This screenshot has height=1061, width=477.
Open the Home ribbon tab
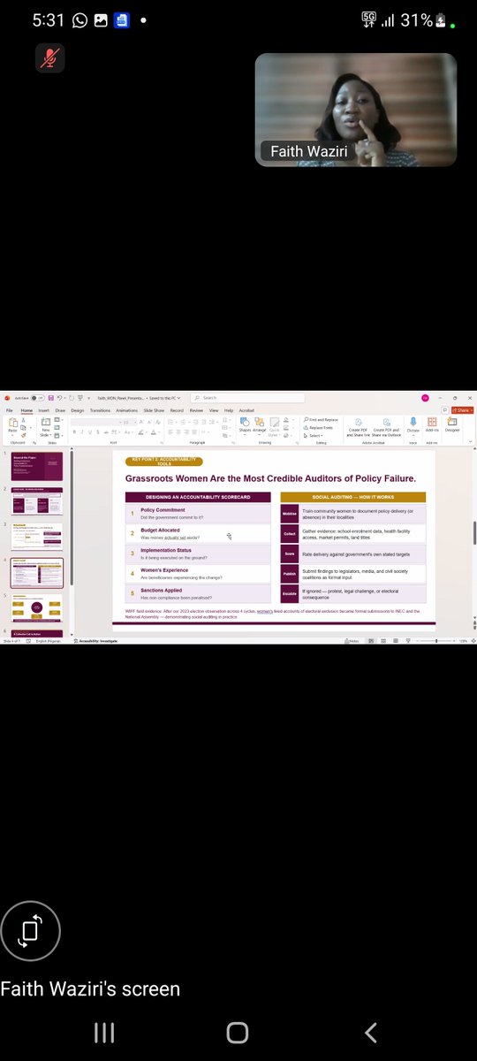coord(26,410)
